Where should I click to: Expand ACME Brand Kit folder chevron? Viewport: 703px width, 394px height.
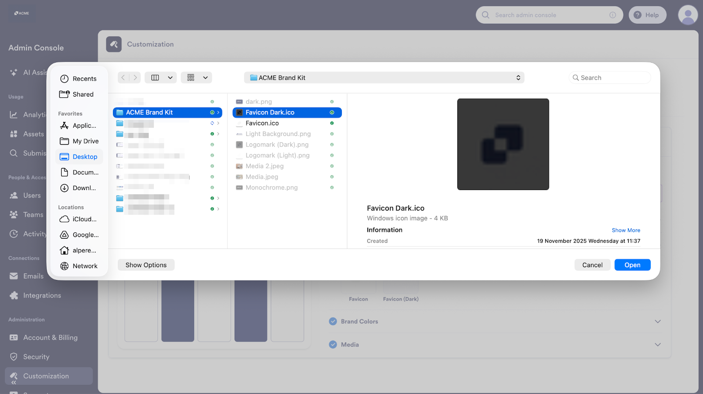(x=218, y=112)
